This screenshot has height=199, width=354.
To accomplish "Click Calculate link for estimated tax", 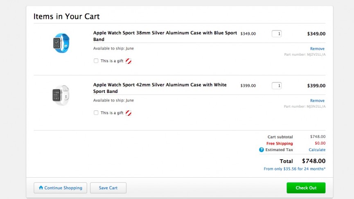I will click(317, 150).
